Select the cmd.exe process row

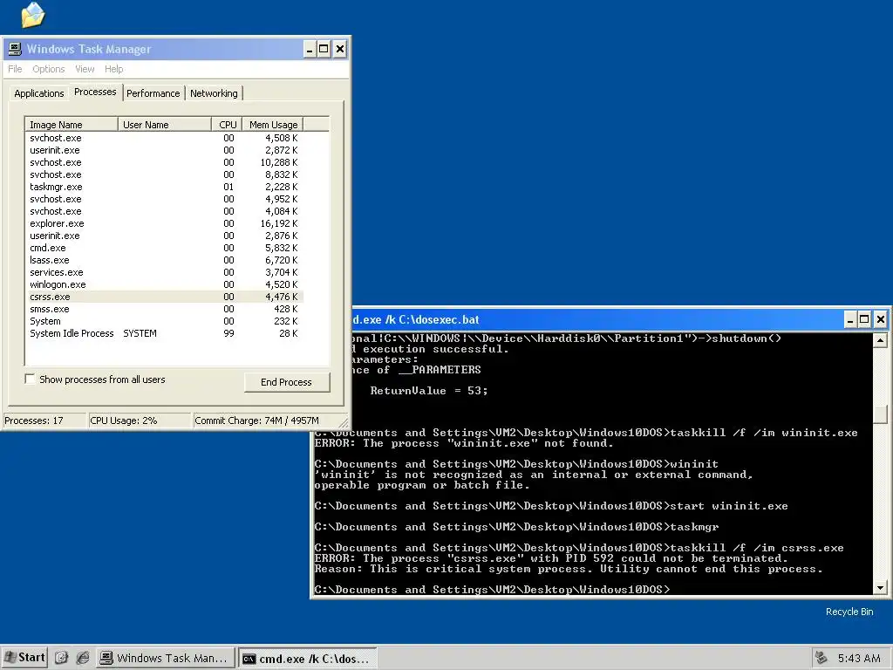pos(165,248)
